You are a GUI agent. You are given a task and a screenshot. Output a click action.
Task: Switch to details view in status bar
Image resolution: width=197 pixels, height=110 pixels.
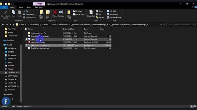click(x=191, y=106)
